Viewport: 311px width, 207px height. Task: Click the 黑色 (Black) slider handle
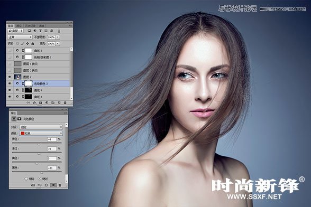tap(42, 173)
